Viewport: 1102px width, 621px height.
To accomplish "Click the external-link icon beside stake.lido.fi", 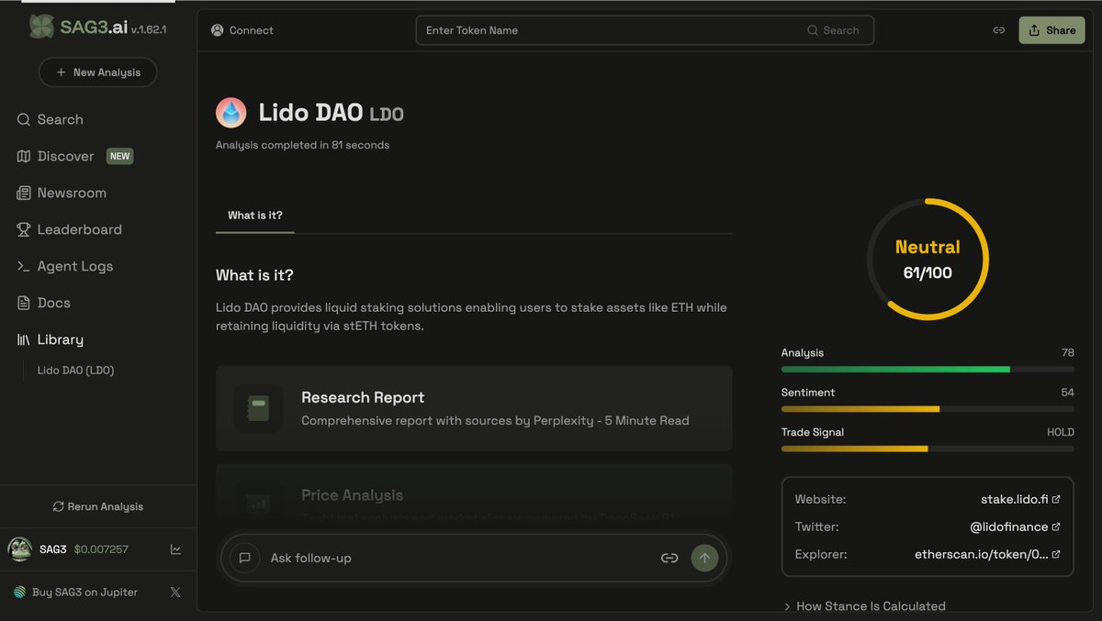I will click(1056, 500).
